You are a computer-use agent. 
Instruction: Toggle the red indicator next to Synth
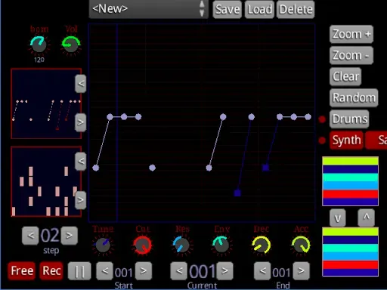pyautogui.click(x=322, y=140)
